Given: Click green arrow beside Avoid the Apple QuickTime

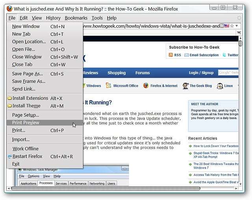Looking at the screenshot, I should [190, 182].
